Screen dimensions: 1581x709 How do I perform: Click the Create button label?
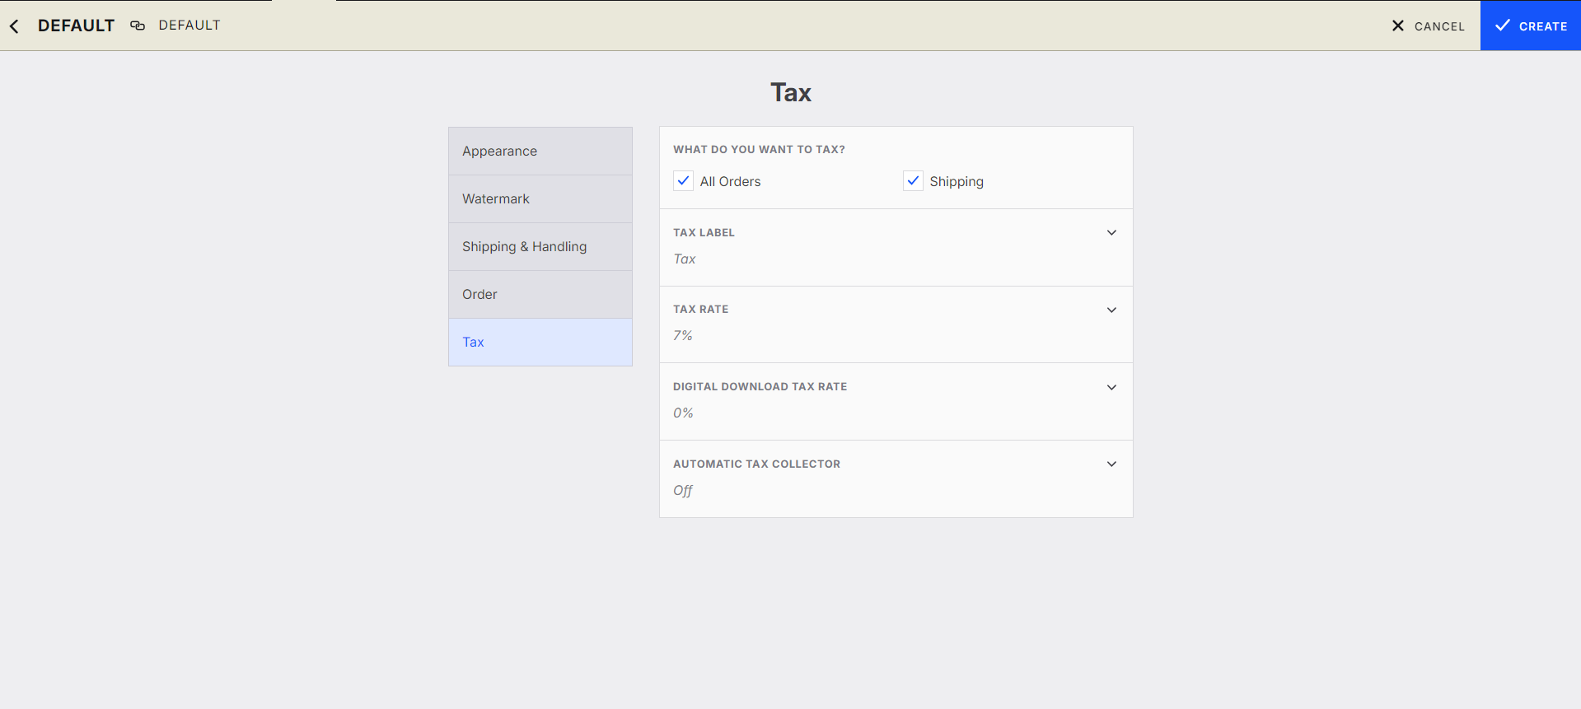1542,26
